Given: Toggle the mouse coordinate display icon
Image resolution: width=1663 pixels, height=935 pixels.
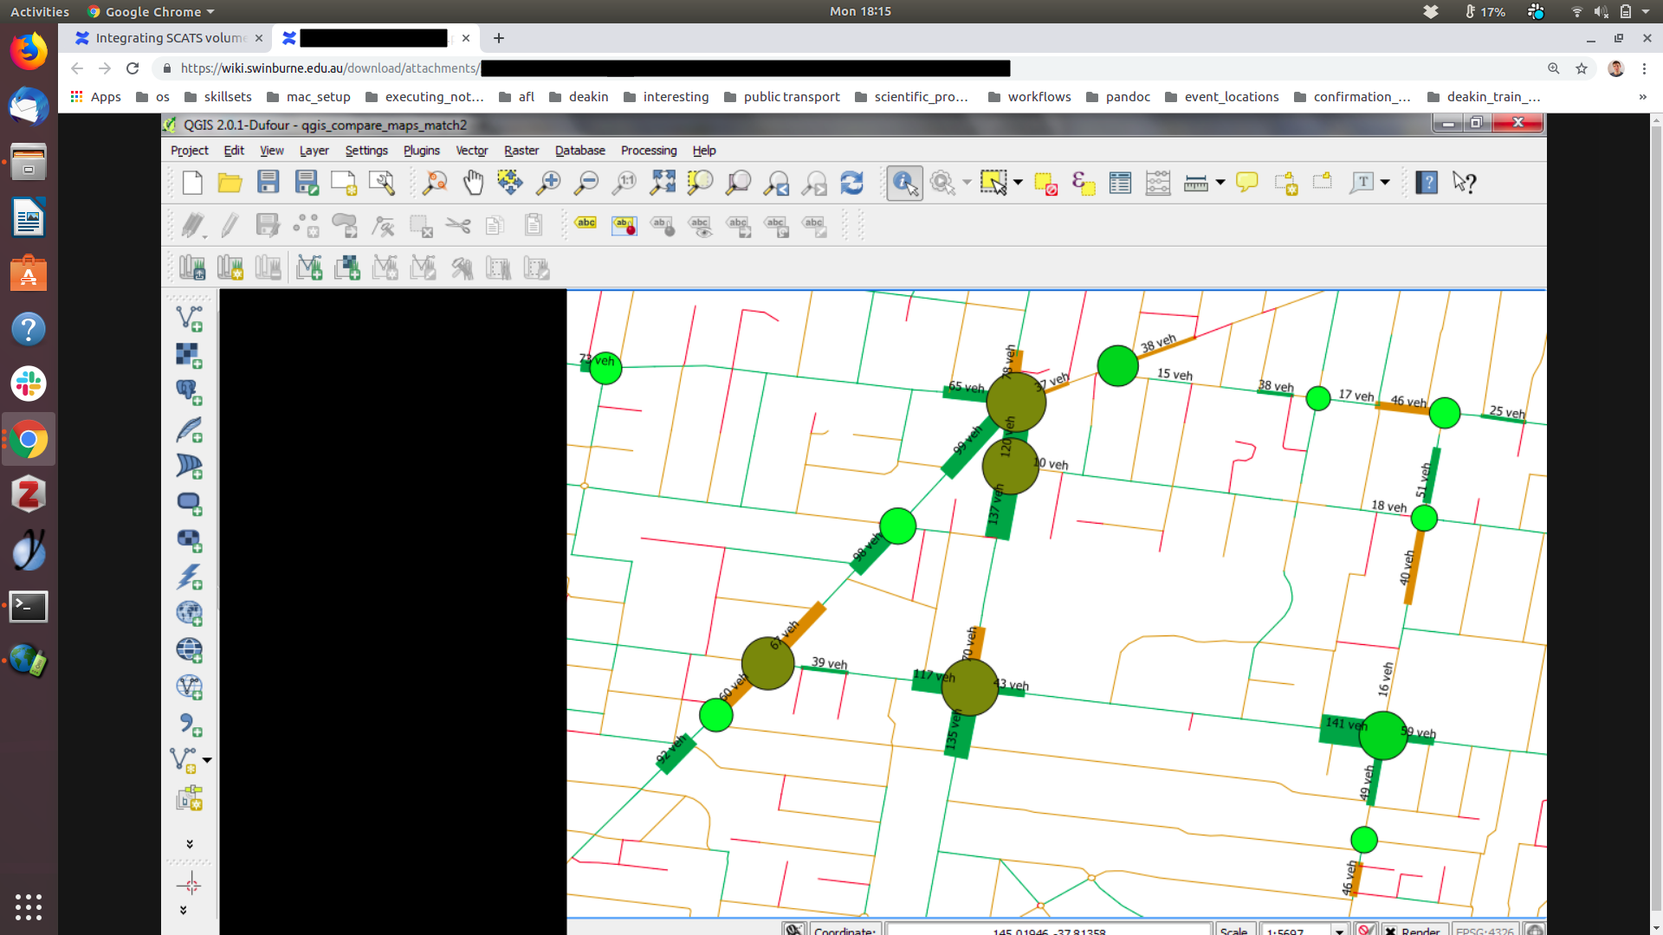Looking at the screenshot, I should pyautogui.click(x=793, y=930).
